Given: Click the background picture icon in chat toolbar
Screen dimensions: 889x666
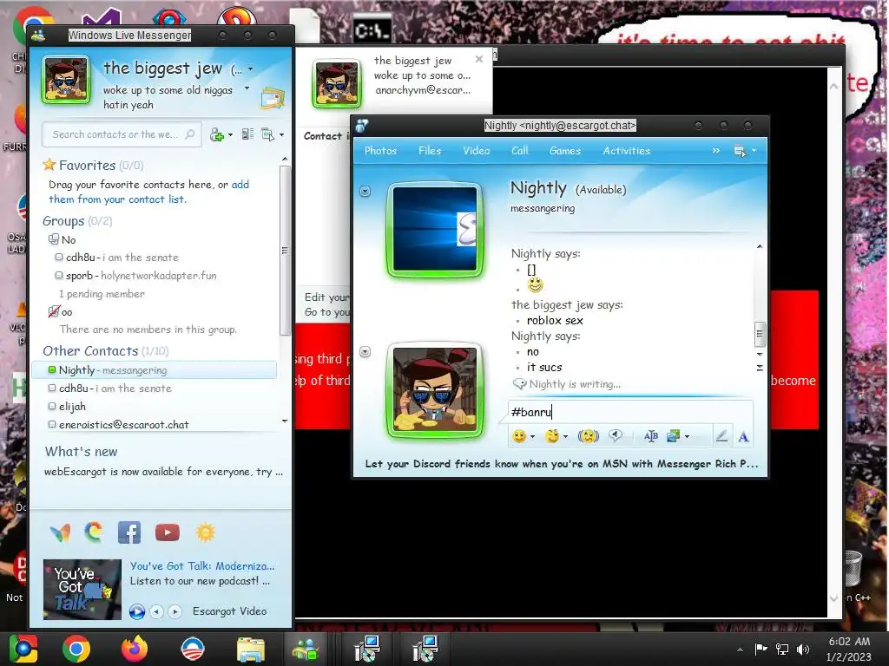Looking at the screenshot, I should [673, 436].
